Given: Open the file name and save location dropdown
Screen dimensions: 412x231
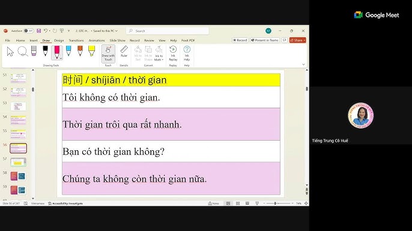Looking at the screenshot, I should click(97, 31).
